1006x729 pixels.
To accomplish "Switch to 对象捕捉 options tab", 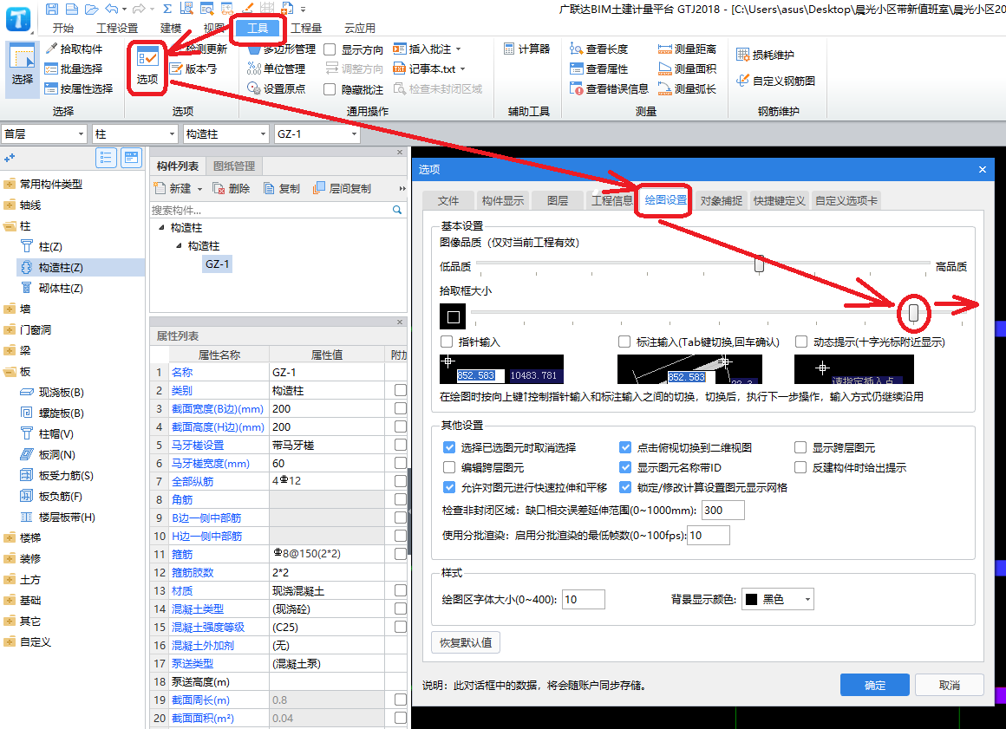I will [x=722, y=201].
